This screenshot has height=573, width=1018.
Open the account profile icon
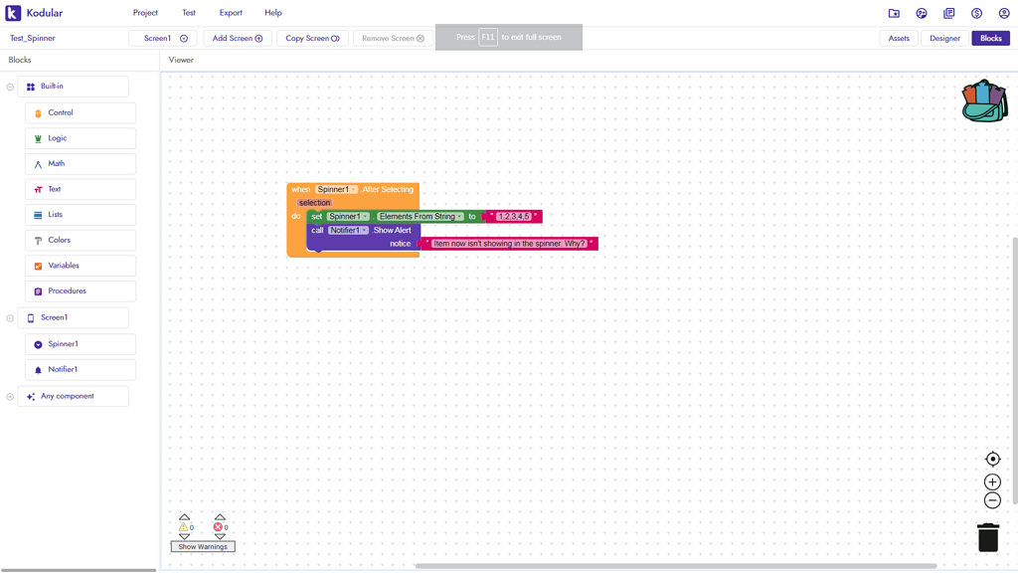pyautogui.click(x=1004, y=13)
